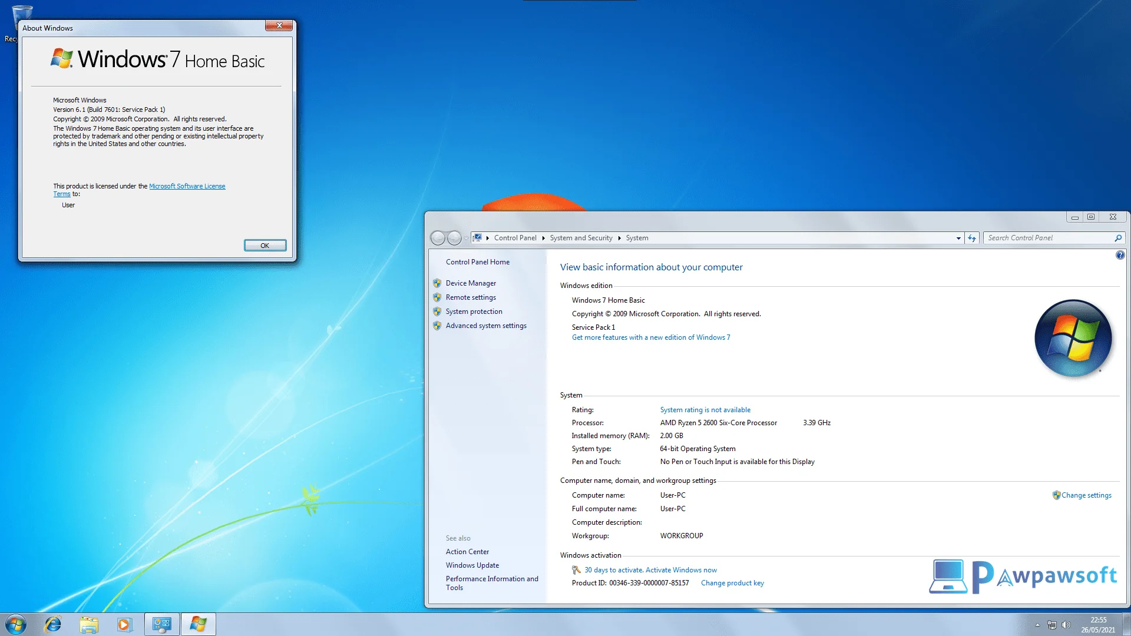Click Get more features with new edition link
Image resolution: width=1131 pixels, height=636 pixels.
(x=651, y=337)
